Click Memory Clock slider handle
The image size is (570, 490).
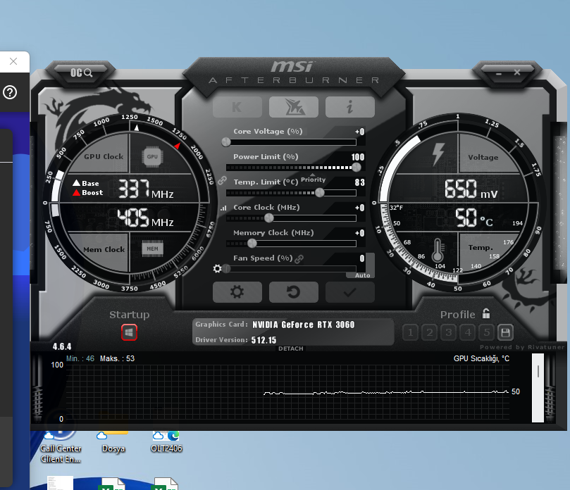point(252,244)
